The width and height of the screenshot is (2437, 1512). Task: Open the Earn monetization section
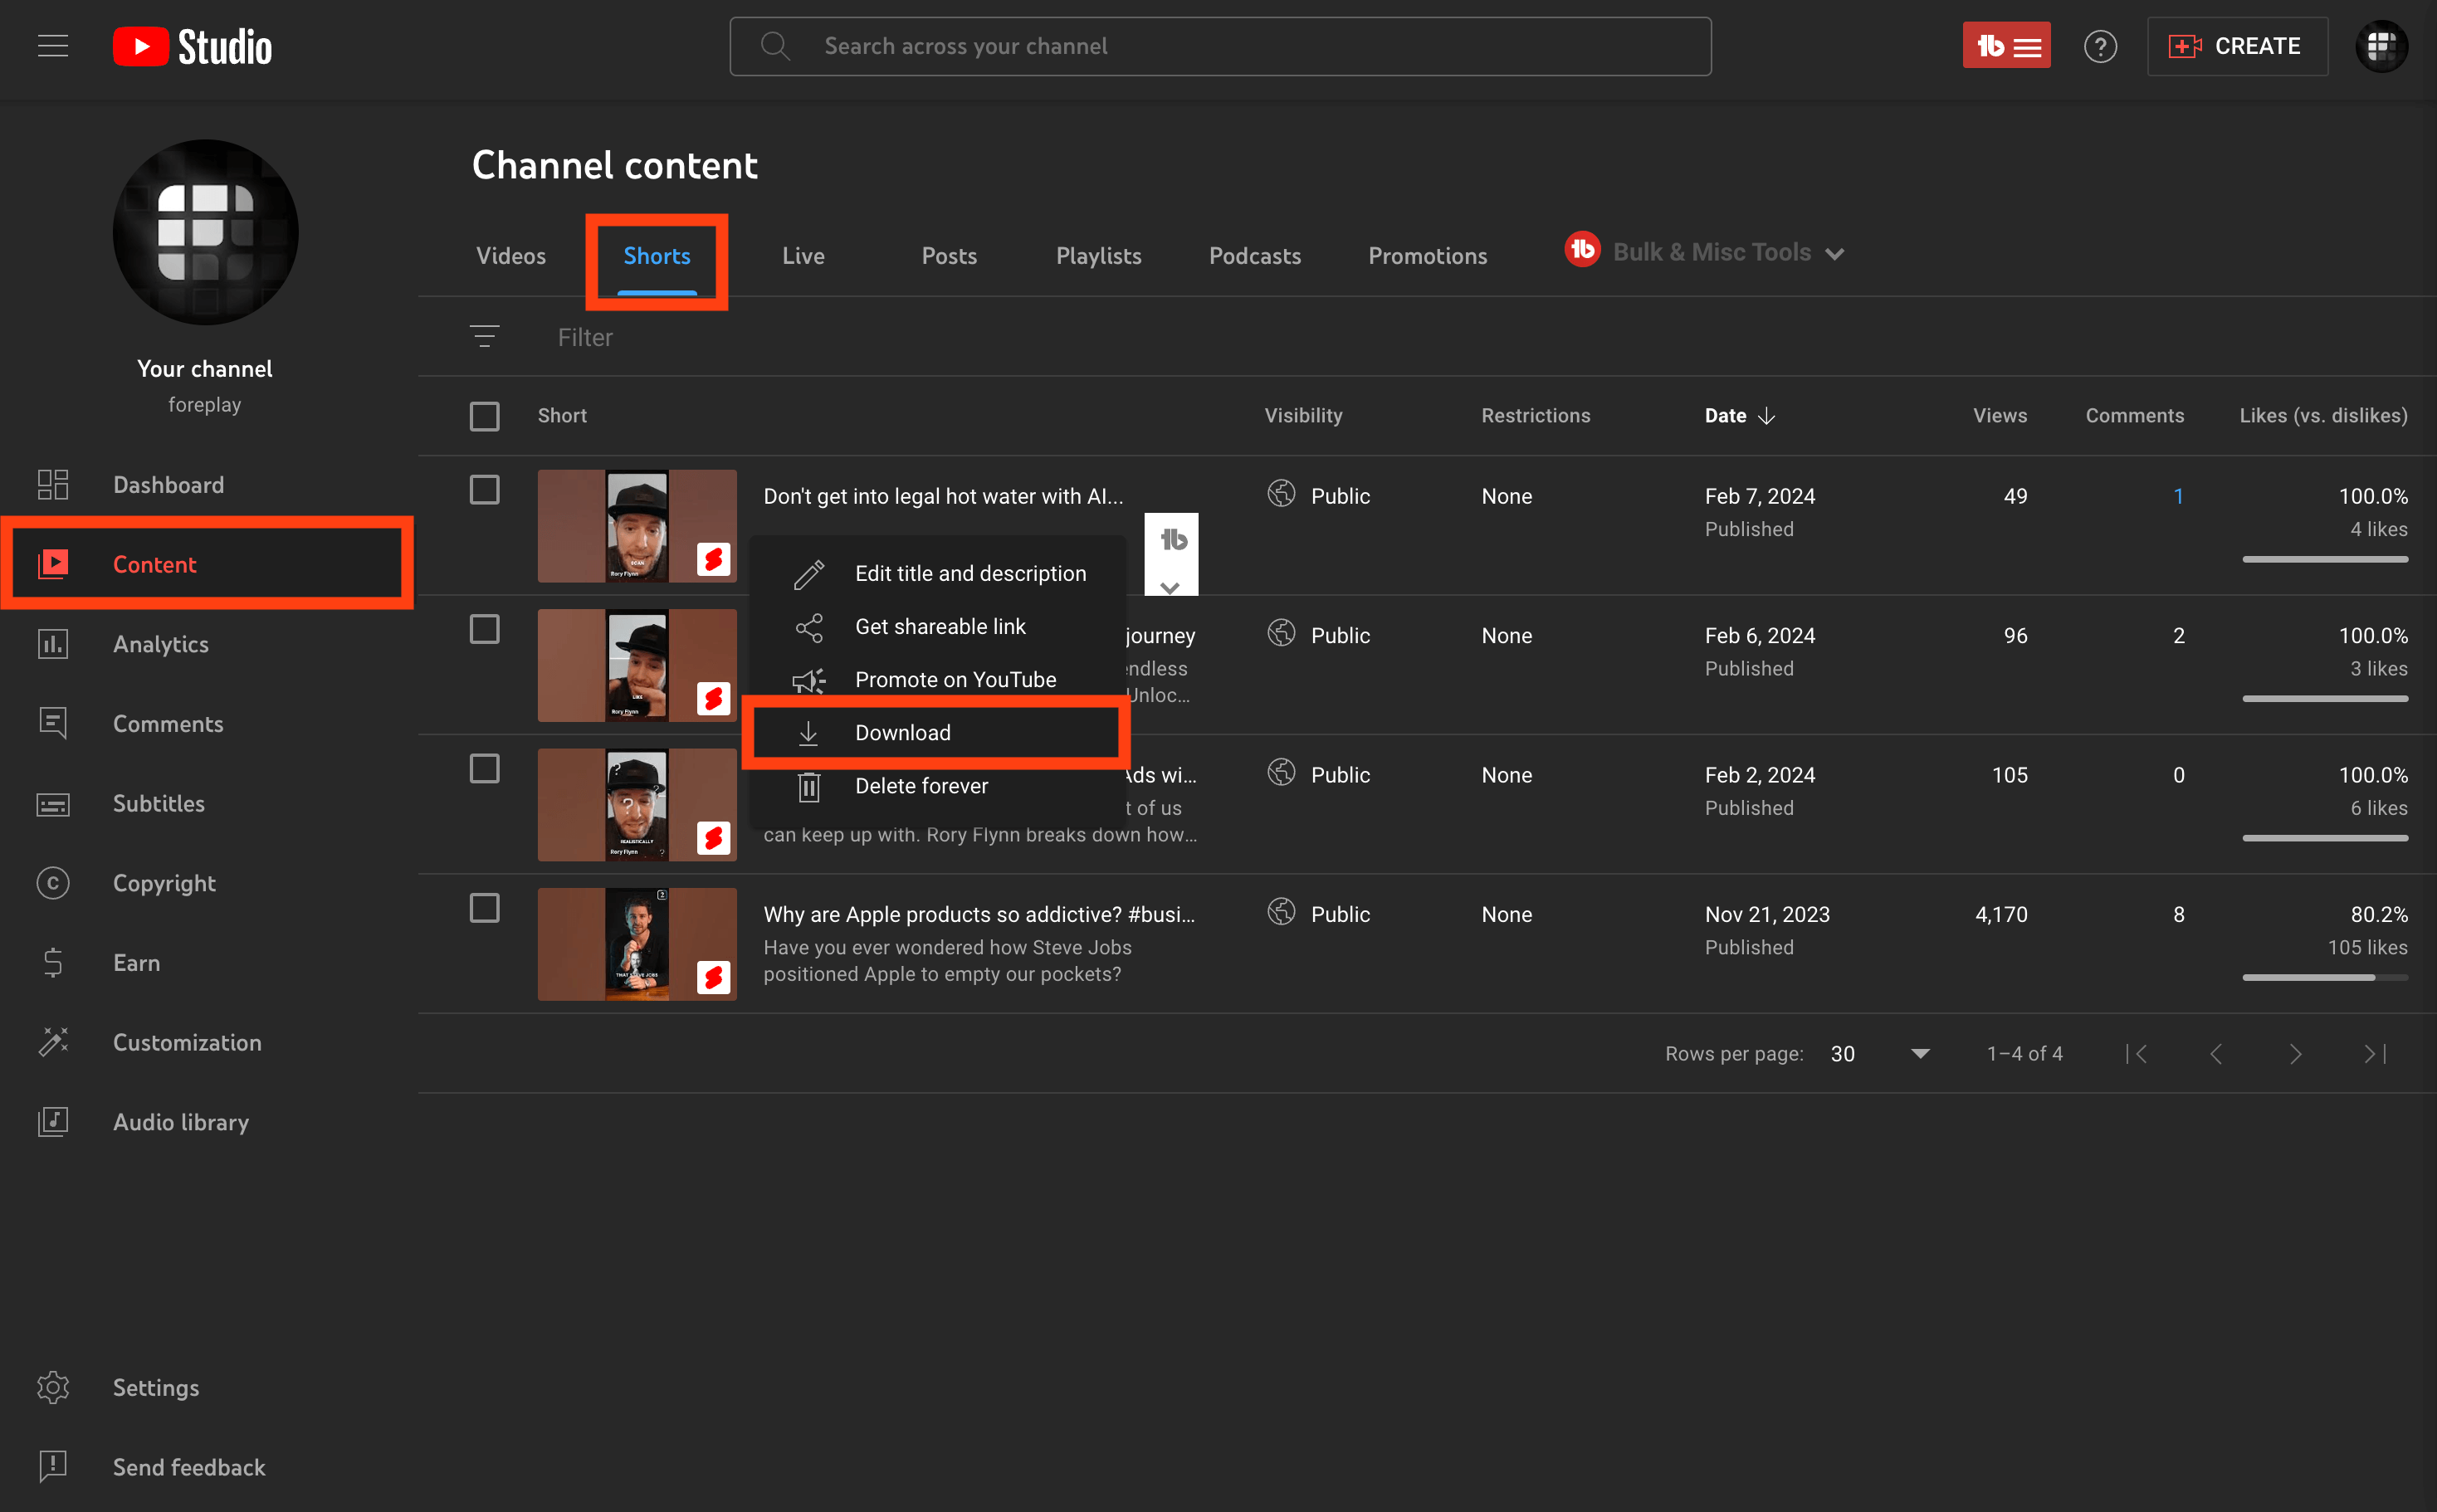[x=136, y=962]
